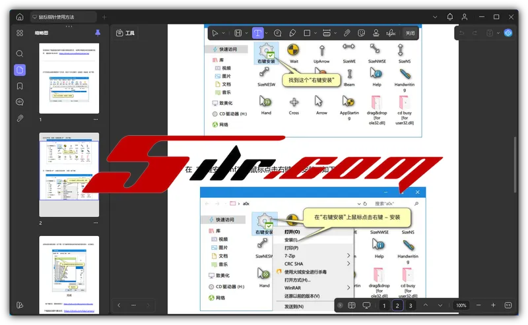This screenshot has width=528, height=325.
Task: Go to previous page with up chevron
Action: [426, 305]
